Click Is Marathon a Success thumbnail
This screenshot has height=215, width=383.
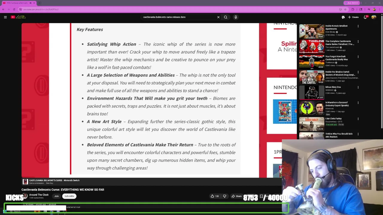point(311,108)
